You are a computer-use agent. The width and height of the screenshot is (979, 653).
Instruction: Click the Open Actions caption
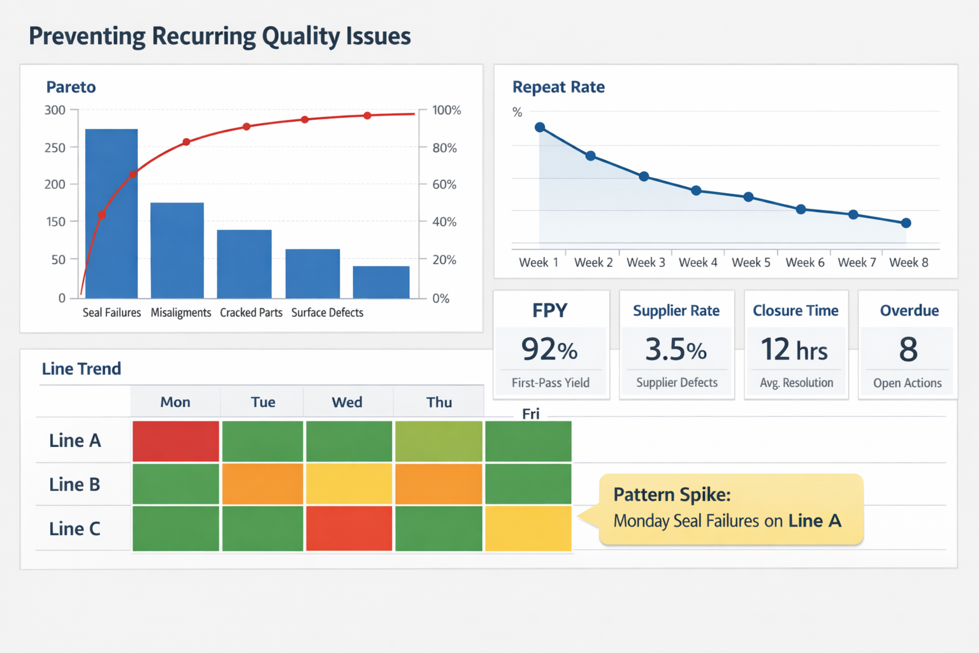[908, 383]
